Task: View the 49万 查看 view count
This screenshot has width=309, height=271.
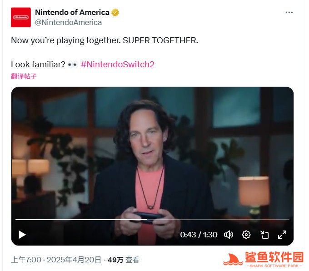Action: coord(123,260)
